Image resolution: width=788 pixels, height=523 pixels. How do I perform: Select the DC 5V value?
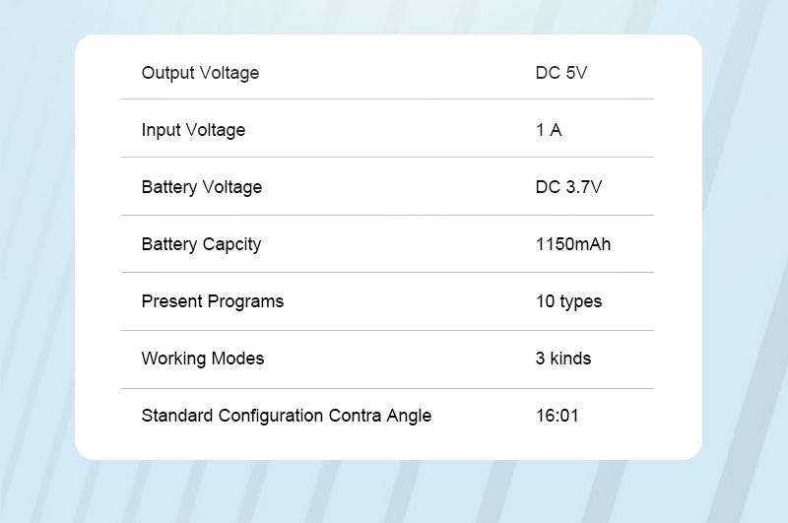(x=560, y=73)
